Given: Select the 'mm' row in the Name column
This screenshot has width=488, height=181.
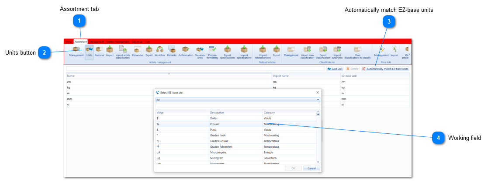Looking at the screenshot, I should click(x=111, y=99).
